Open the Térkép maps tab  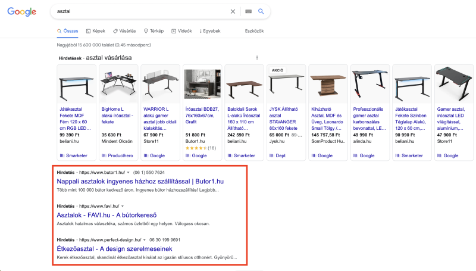154,30
